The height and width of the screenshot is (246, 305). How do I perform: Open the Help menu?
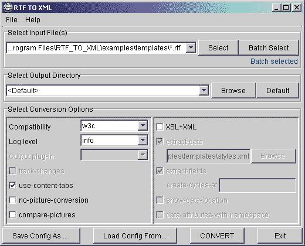pos(33,20)
